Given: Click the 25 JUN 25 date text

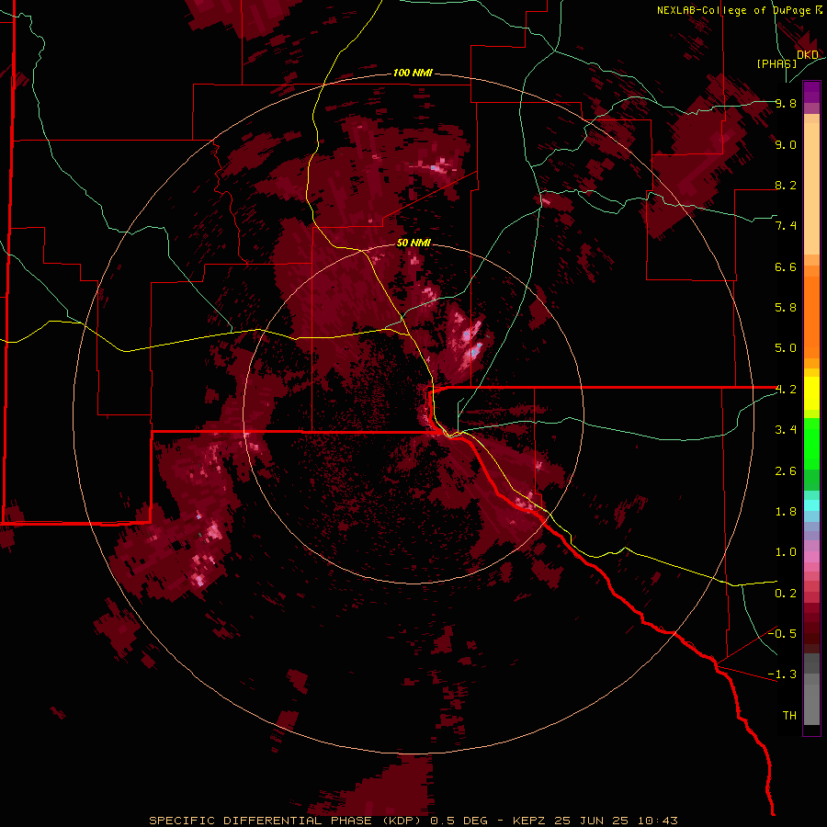Looking at the screenshot, I should tap(593, 821).
